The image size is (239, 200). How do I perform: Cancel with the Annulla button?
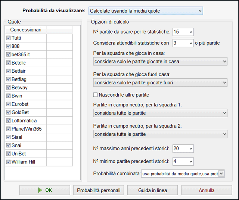click(x=207, y=190)
